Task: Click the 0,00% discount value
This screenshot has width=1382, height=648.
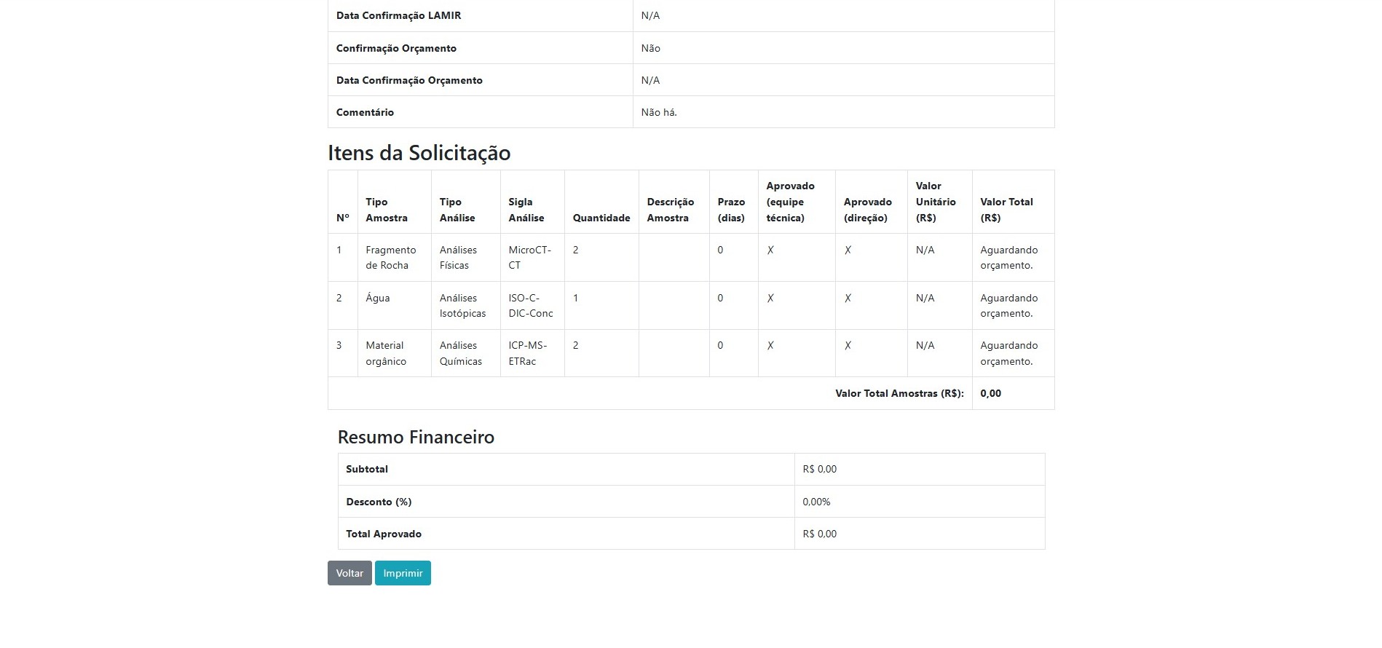Action: (816, 502)
